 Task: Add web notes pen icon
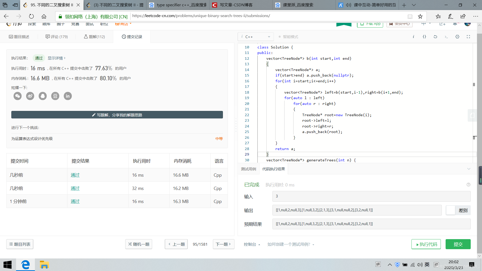[451, 16]
